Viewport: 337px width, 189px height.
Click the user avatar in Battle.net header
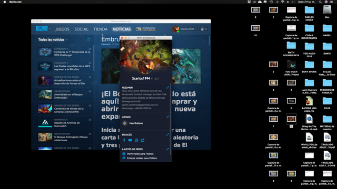pos(175,29)
